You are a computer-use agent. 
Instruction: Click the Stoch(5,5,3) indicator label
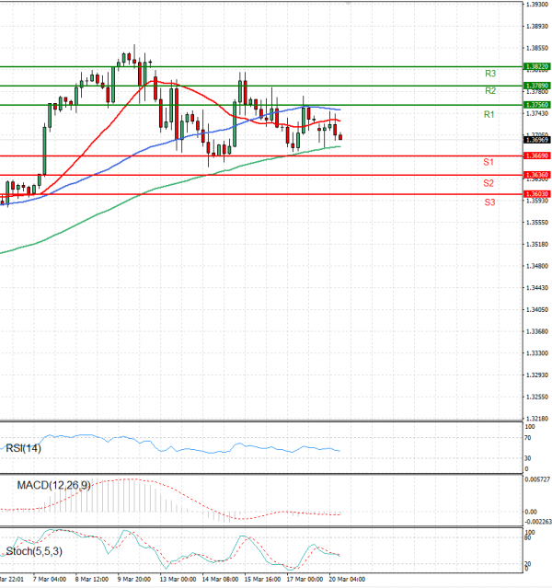click(34, 551)
